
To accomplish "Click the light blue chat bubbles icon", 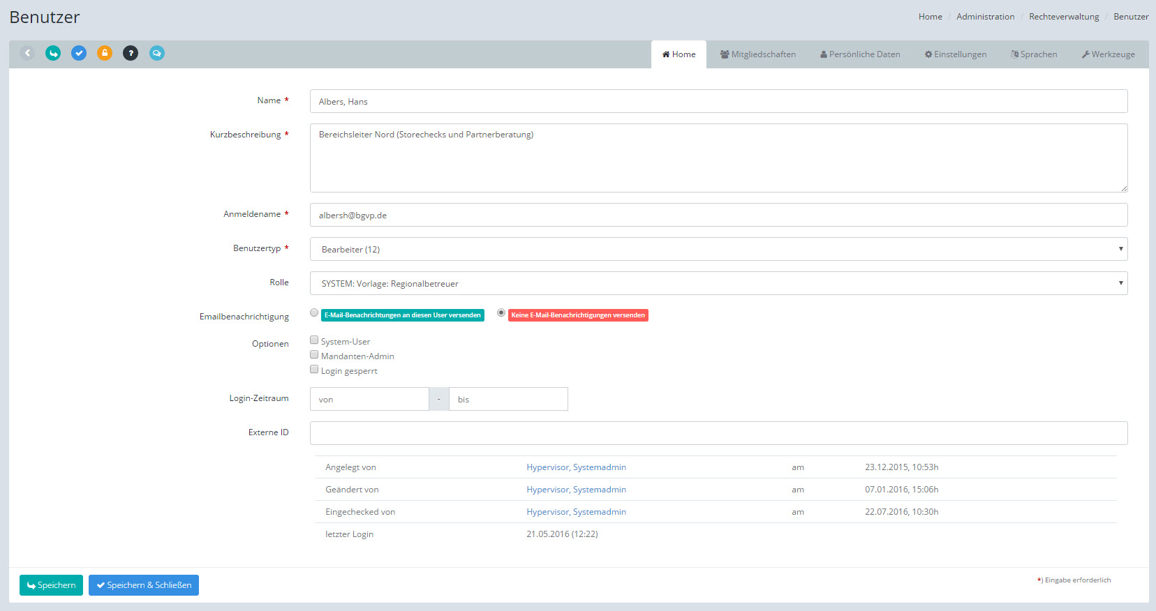I will coord(157,53).
